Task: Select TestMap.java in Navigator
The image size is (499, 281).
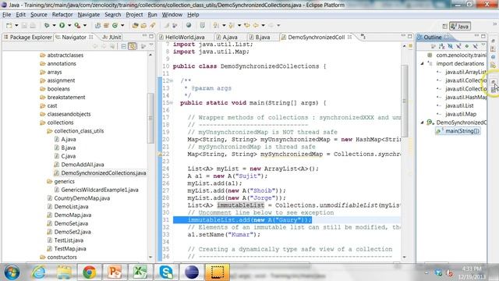Action: point(70,249)
